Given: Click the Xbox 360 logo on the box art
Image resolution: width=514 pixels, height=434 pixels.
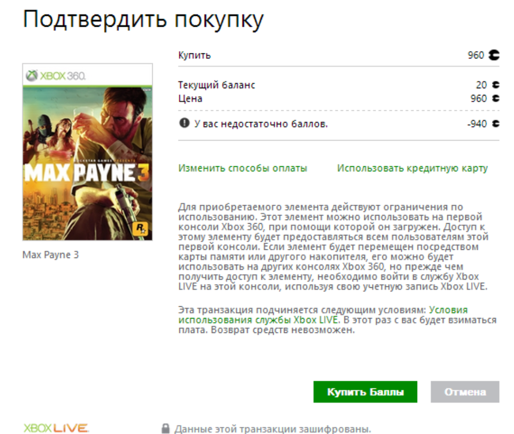Looking at the screenshot, I should tap(56, 76).
